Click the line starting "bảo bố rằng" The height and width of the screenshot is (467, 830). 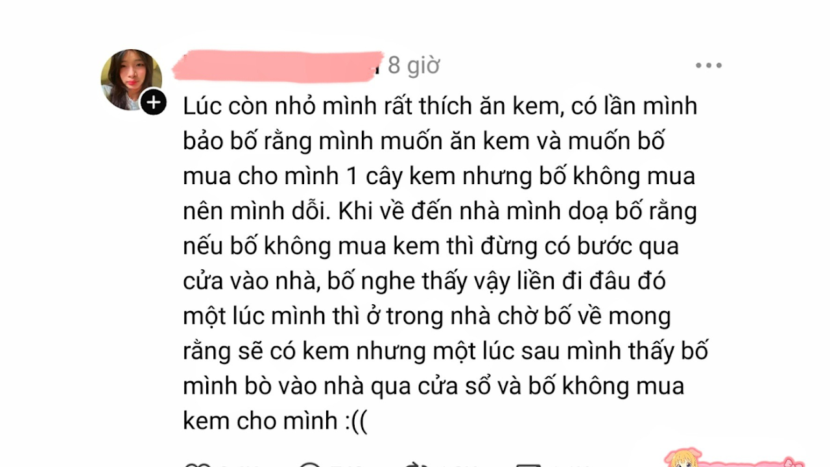tap(424, 141)
